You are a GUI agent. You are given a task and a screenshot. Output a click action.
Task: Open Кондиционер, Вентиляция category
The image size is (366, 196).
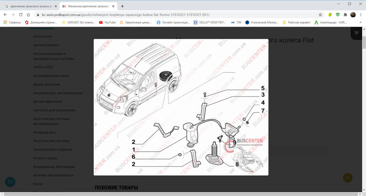[x=54, y=167]
